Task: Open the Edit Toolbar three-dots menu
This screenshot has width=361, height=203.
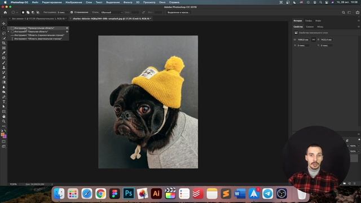Action: pos(4,126)
